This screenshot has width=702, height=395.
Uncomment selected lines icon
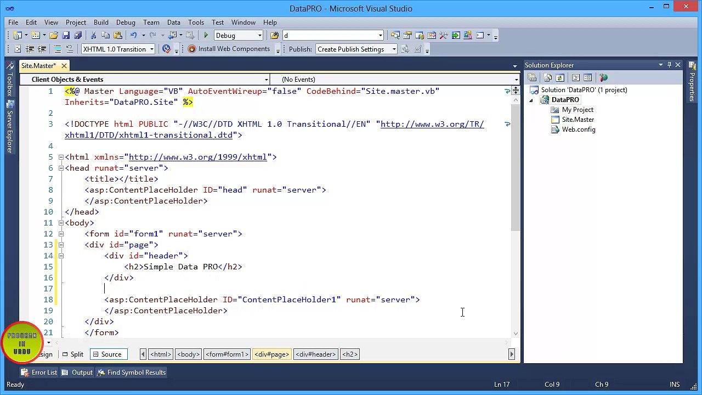tap(70, 49)
